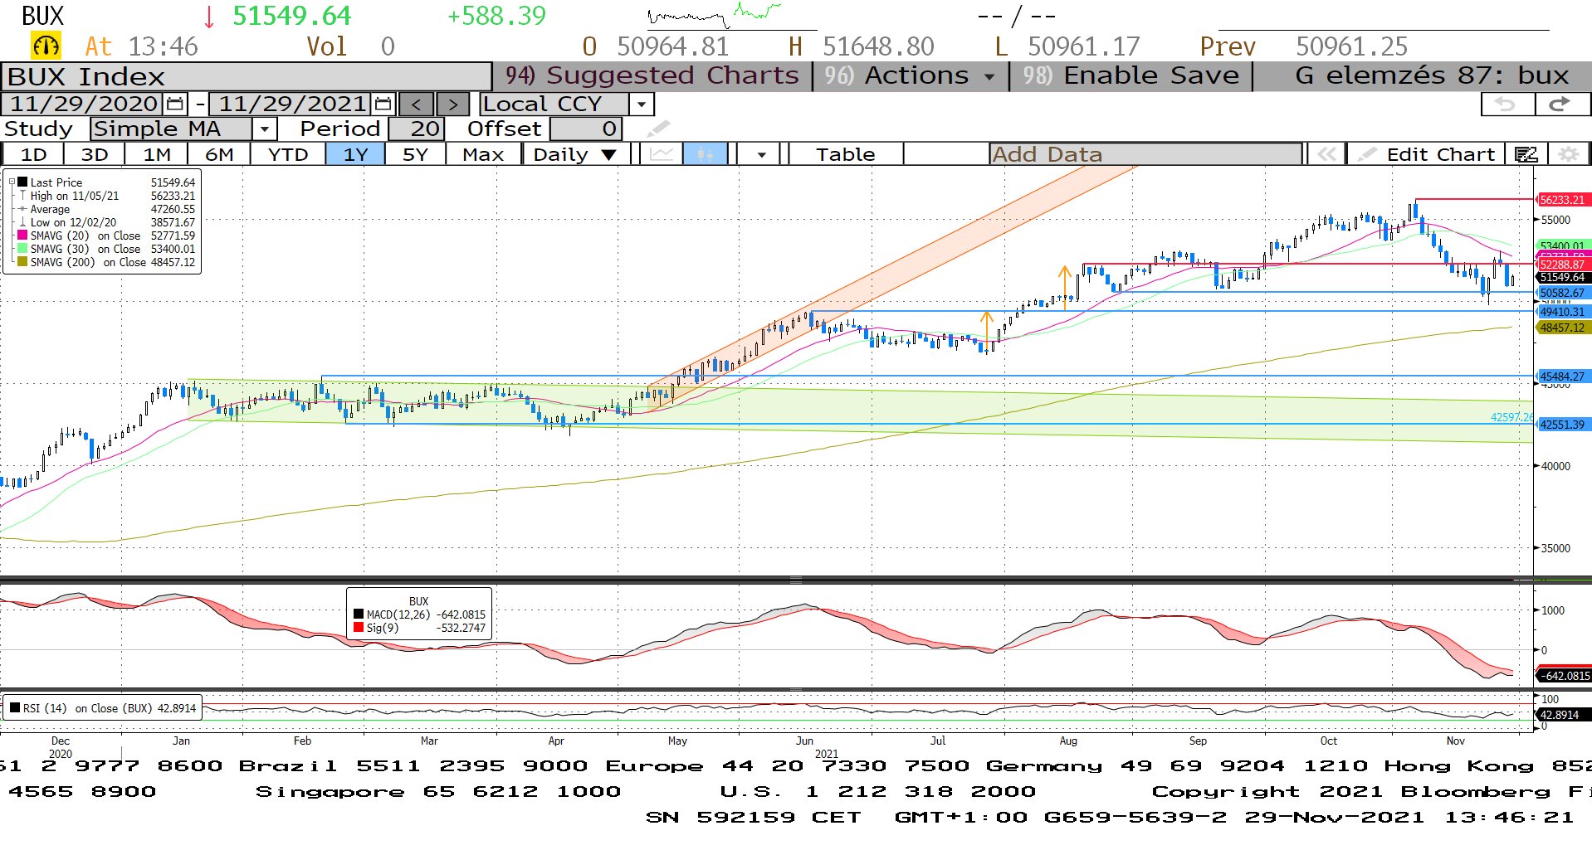Collapse the price legend tree box
Viewport: 1592px width, 850px height.
pyautogui.click(x=12, y=182)
